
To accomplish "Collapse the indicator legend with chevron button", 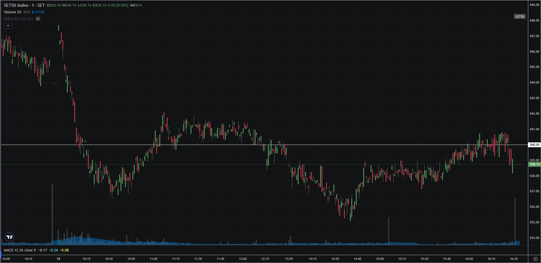I will (8, 26).
